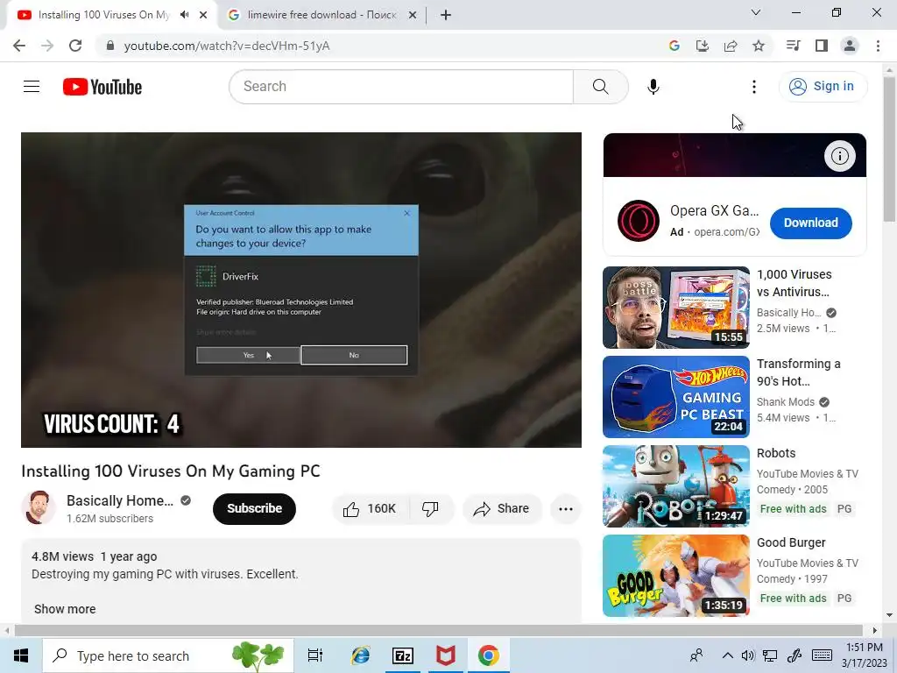Go to the YouTube home logo

coord(102,87)
